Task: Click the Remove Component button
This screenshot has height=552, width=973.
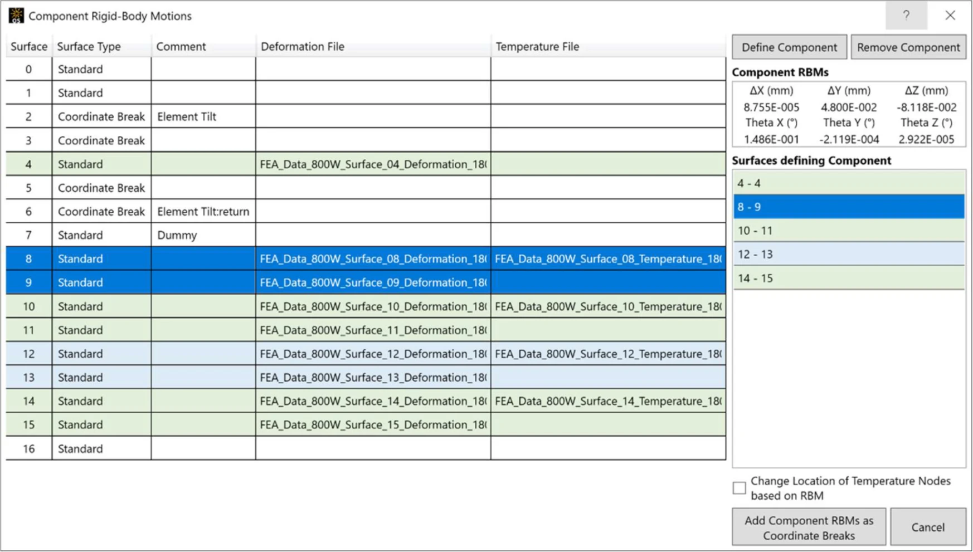Action: pos(908,47)
